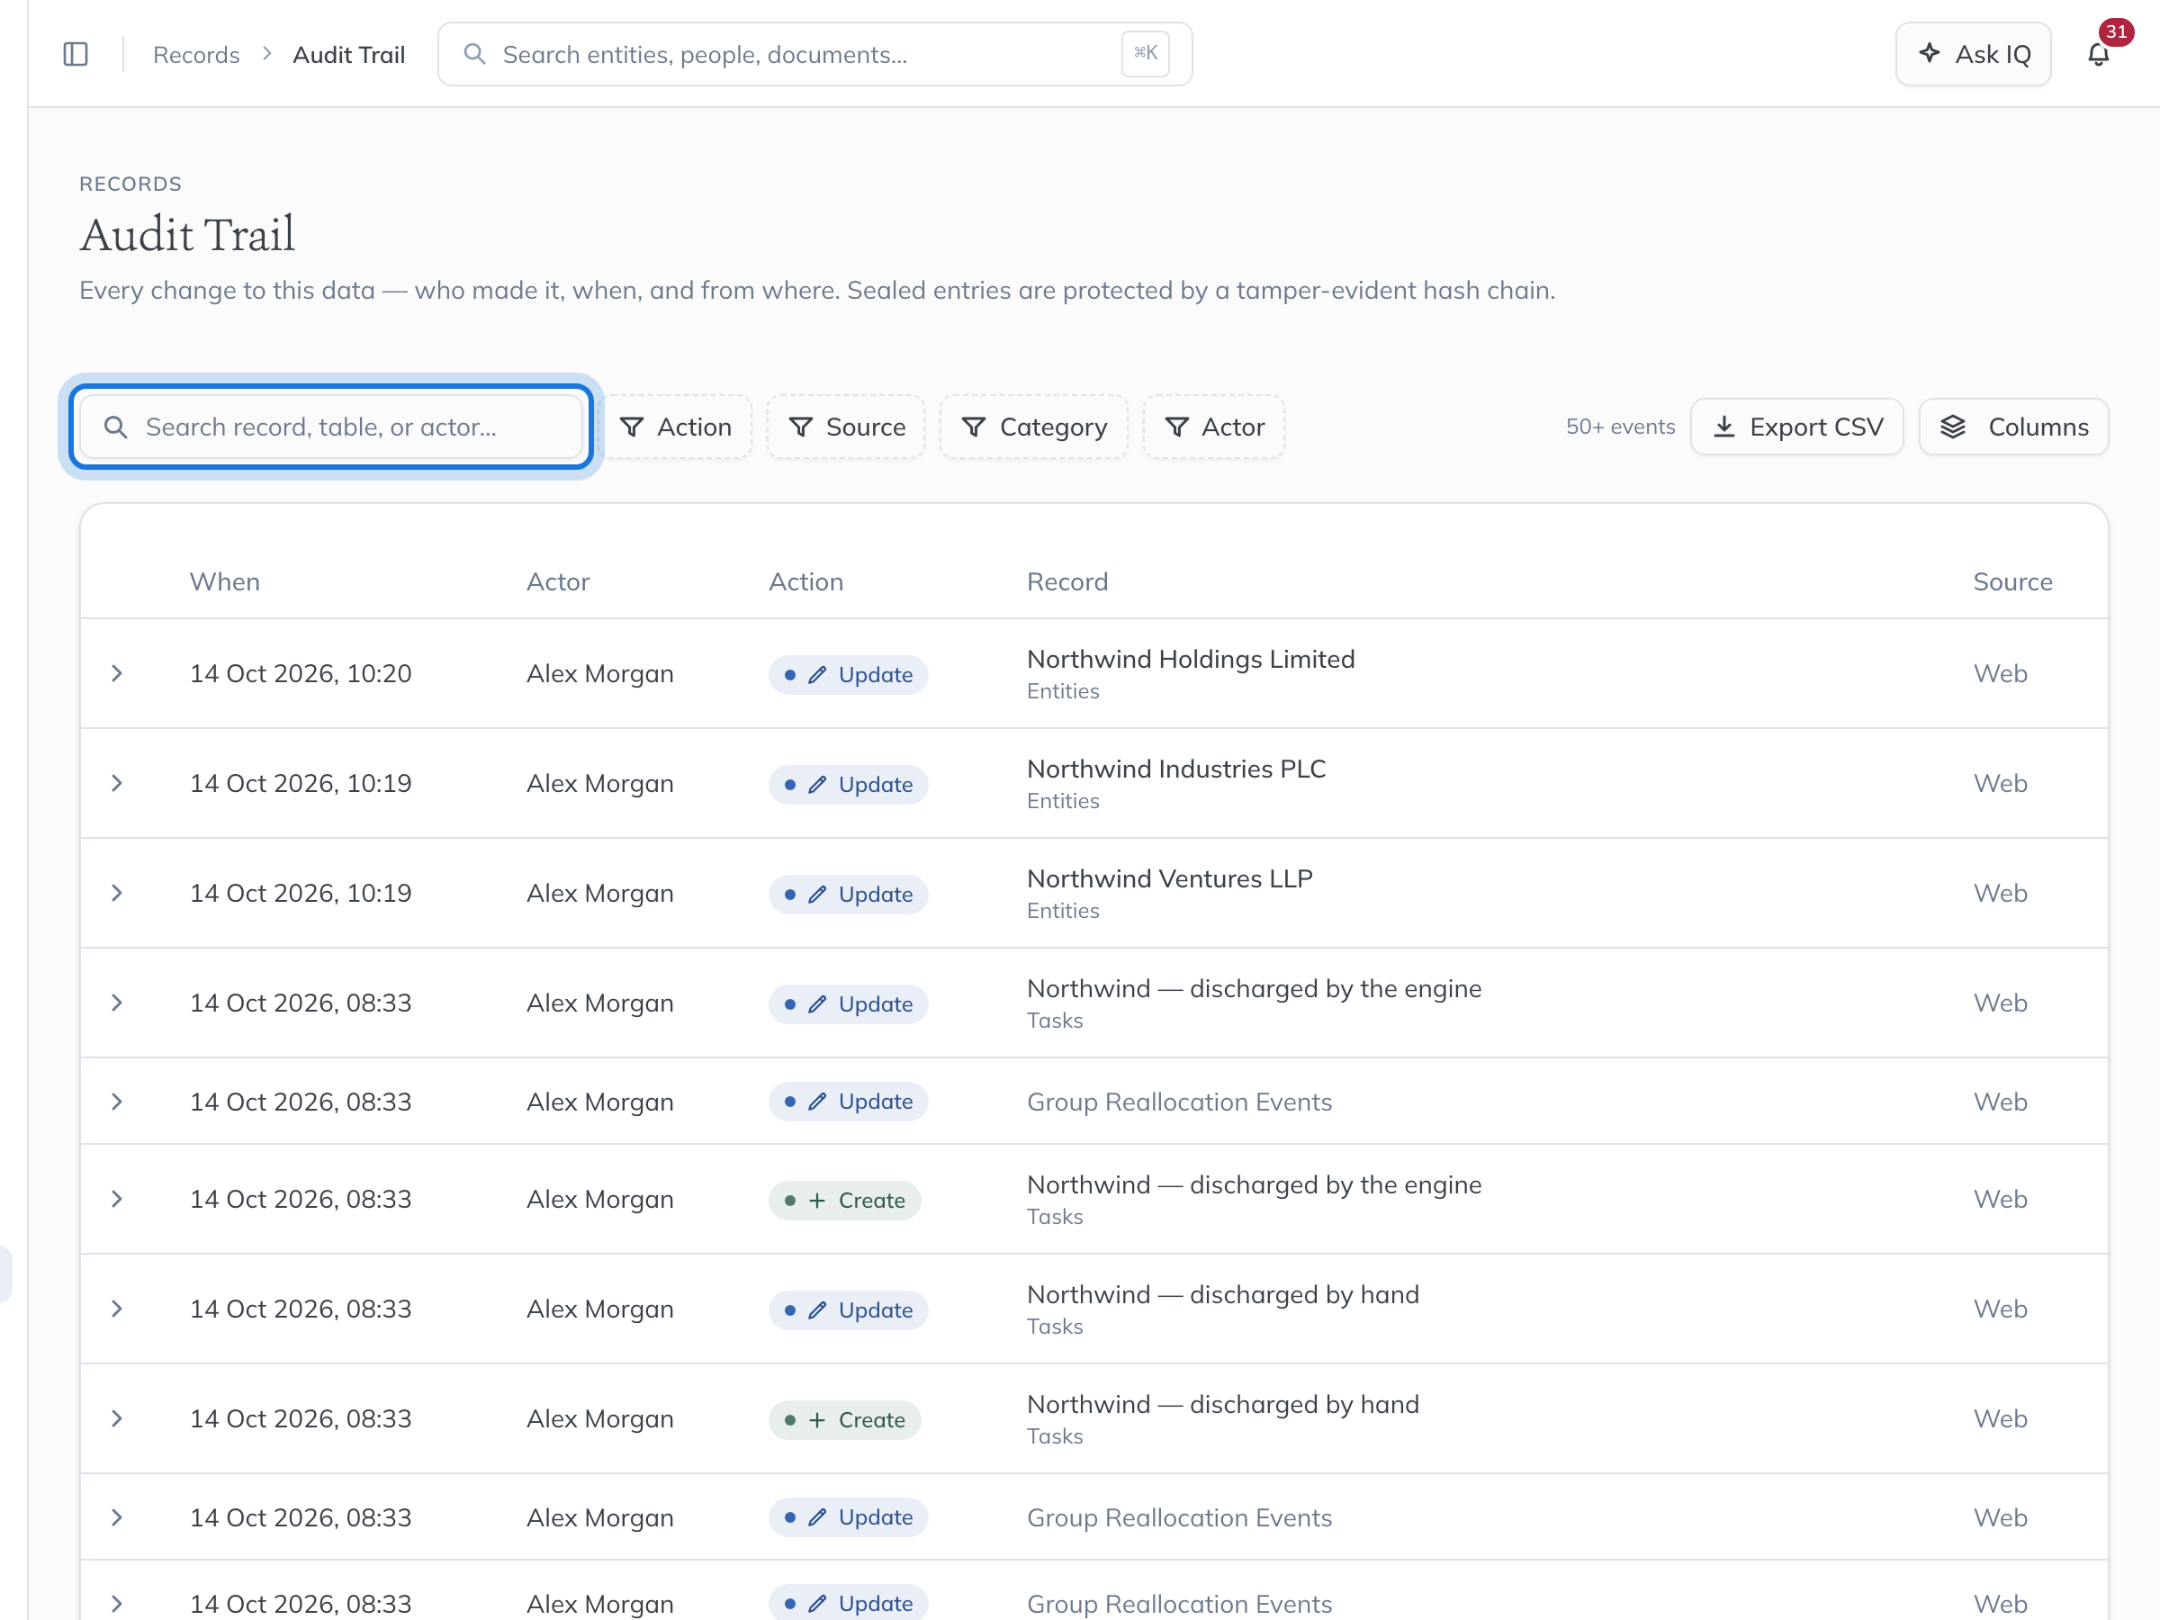Open the Category filter
Screen dimensions: 2160x1620
(1033, 427)
